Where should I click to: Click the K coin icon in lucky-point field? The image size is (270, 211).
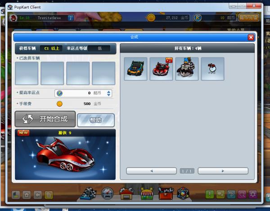click(59, 93)
